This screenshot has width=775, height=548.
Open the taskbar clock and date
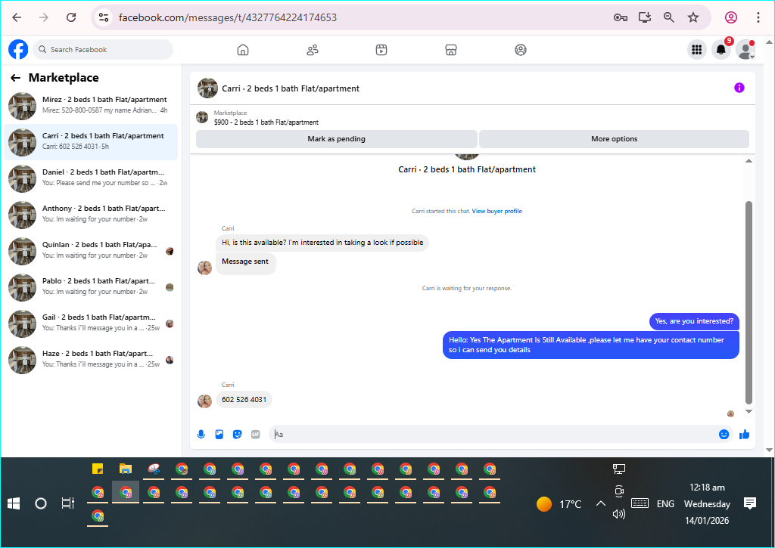click(x=707, y=504)
